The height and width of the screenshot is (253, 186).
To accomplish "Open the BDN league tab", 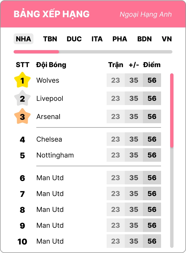I will coord(145,39).
